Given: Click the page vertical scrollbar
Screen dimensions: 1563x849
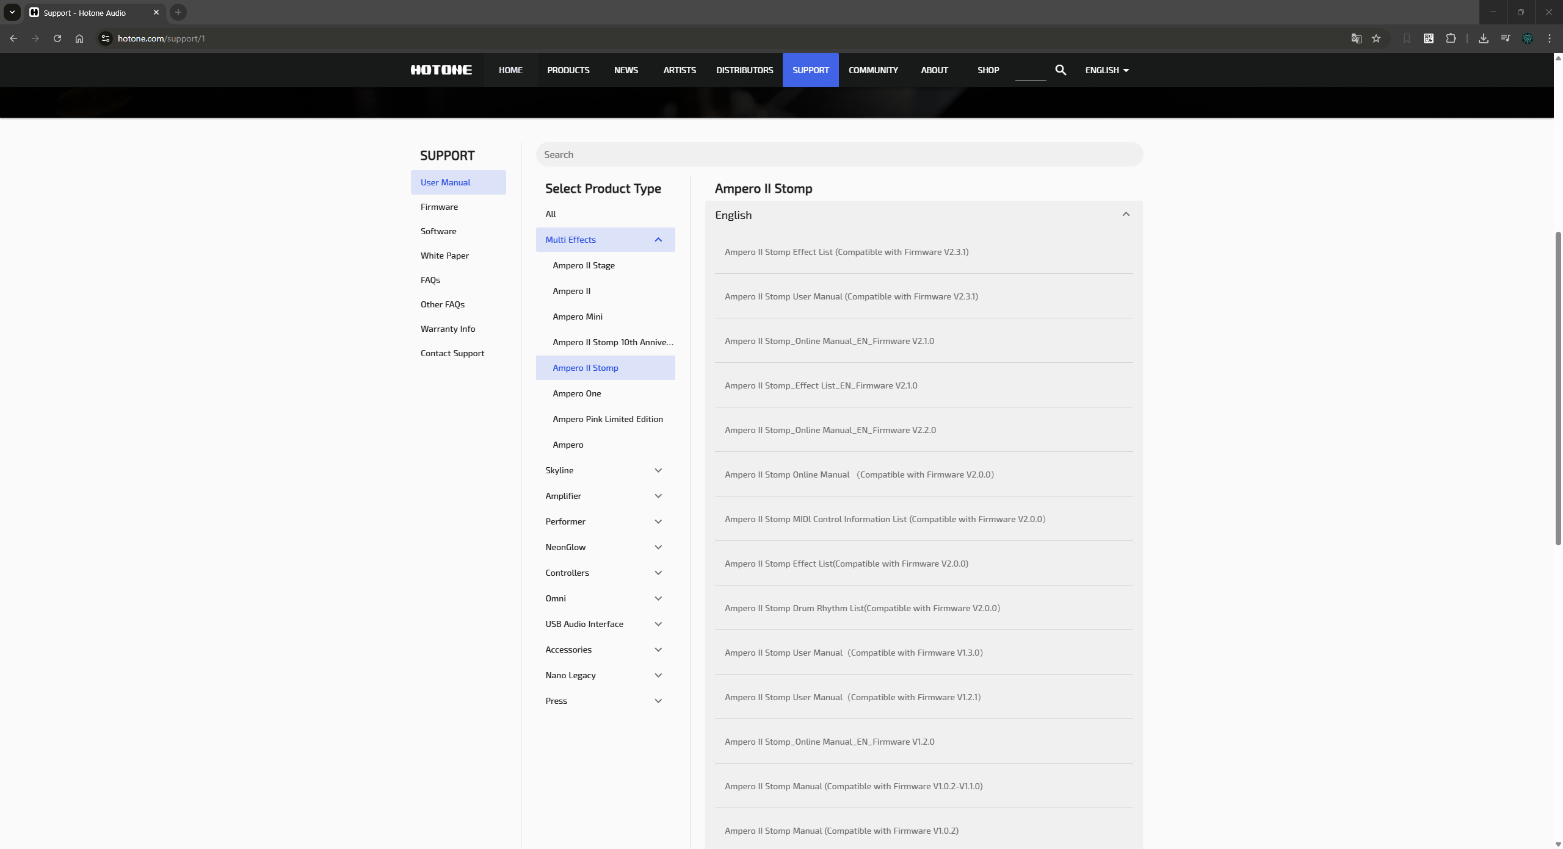Looking at the screenshot, I should click(1558, 388).
